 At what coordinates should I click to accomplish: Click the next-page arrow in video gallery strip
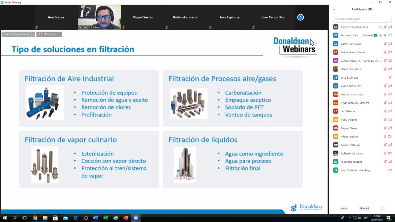pyautogui.click(x=300, y=17)
